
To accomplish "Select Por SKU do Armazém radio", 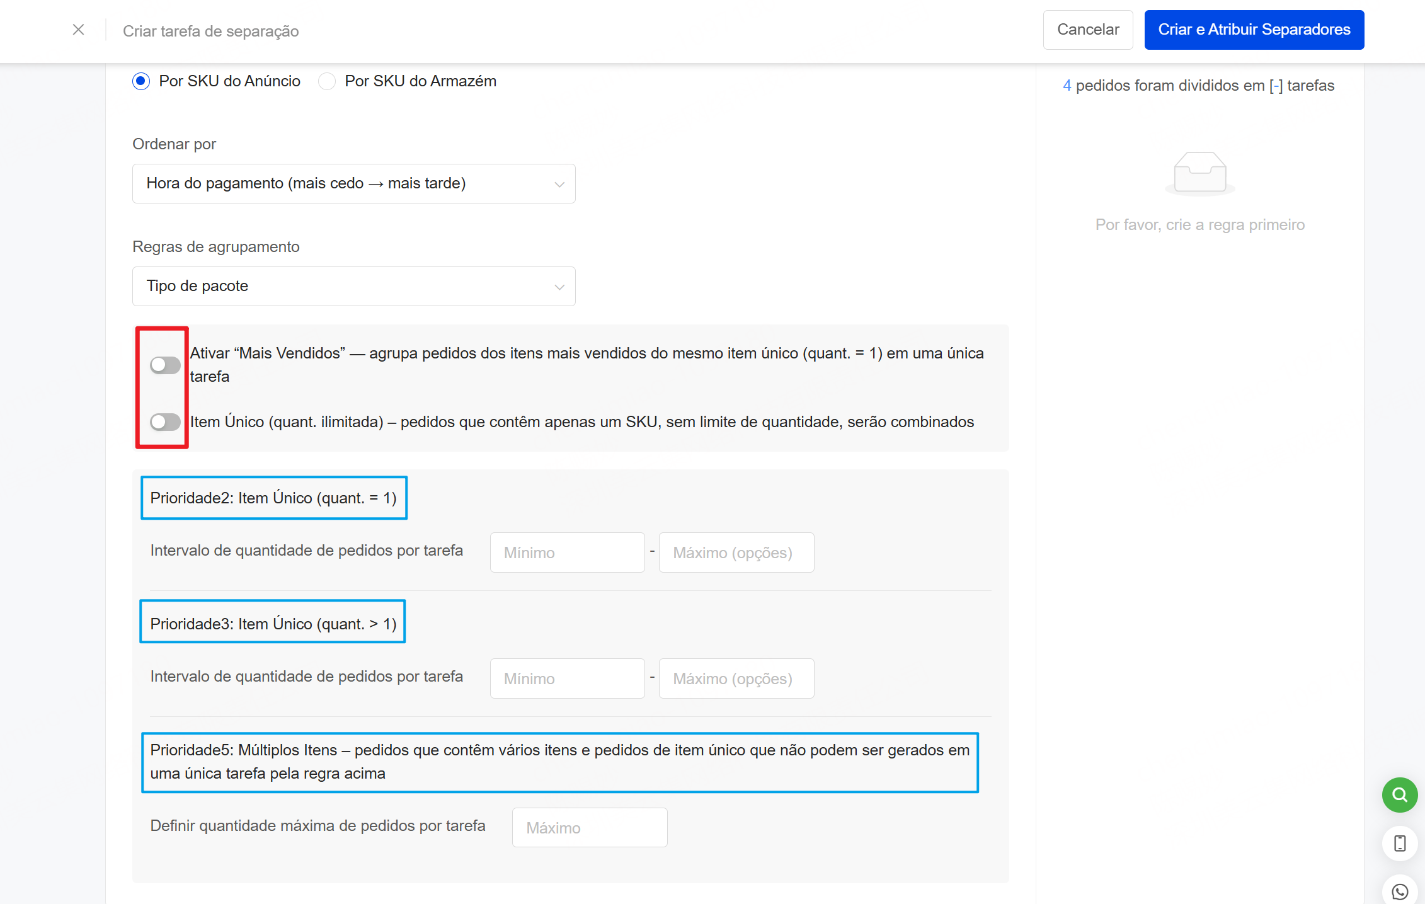I will (327, 81).
